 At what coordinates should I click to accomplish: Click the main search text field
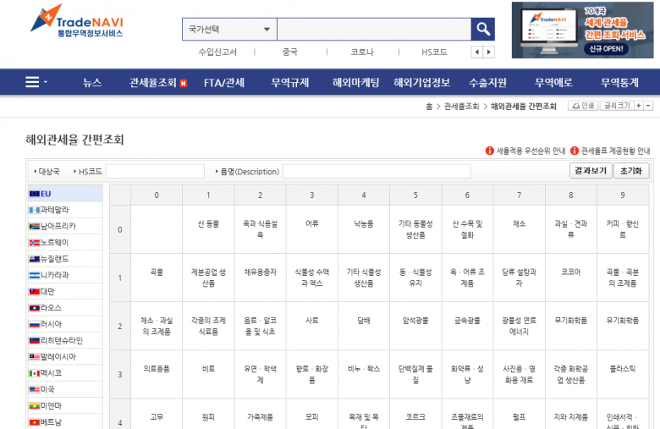coord(374,29)
